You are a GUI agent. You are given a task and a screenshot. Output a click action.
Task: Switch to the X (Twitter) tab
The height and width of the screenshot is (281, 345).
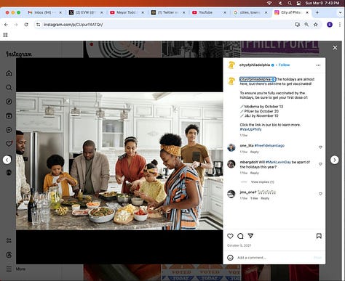point(85,12)
